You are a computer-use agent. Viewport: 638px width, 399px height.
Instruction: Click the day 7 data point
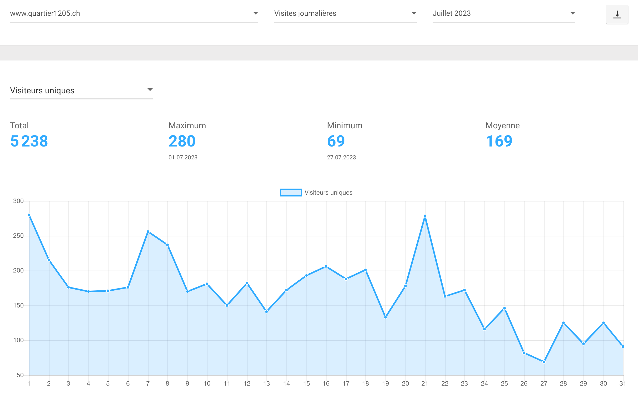click(148, 232)
